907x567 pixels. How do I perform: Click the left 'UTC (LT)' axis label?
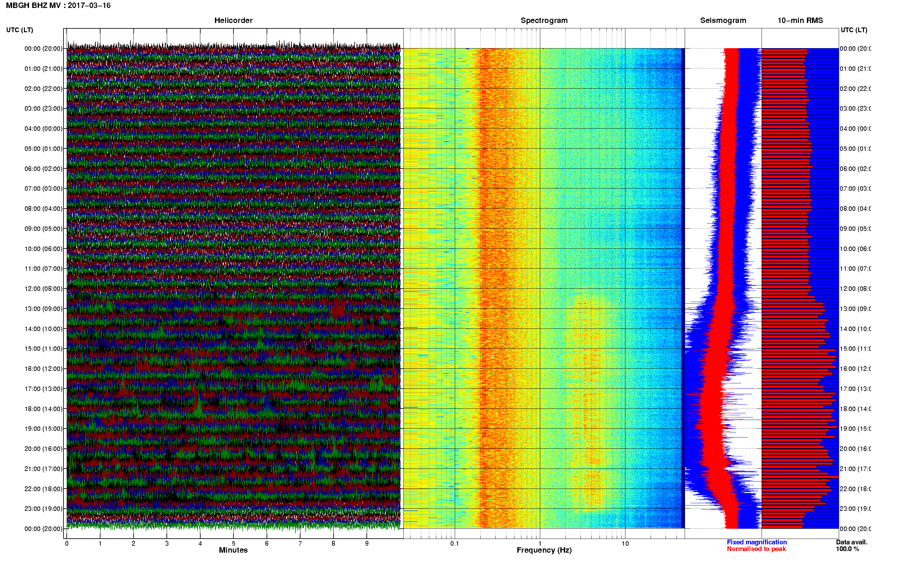tap(19, 30)
